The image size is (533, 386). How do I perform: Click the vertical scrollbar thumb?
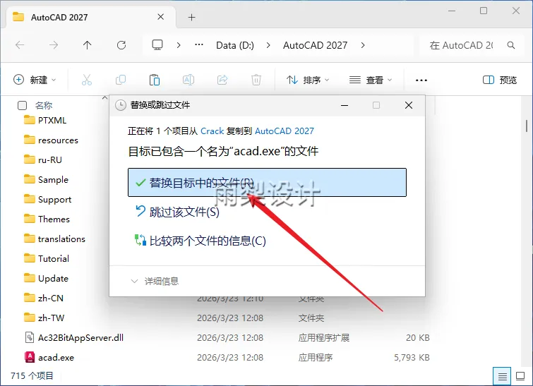coord(527,126)
